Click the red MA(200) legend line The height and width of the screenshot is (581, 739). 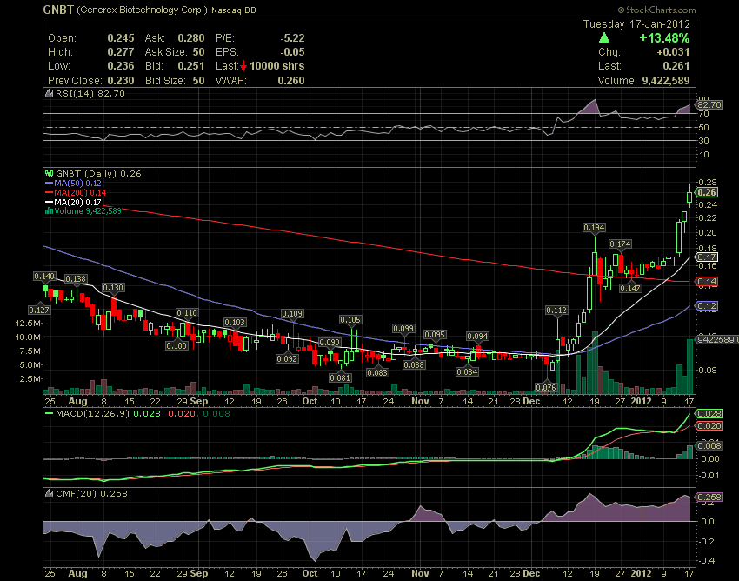49,192
